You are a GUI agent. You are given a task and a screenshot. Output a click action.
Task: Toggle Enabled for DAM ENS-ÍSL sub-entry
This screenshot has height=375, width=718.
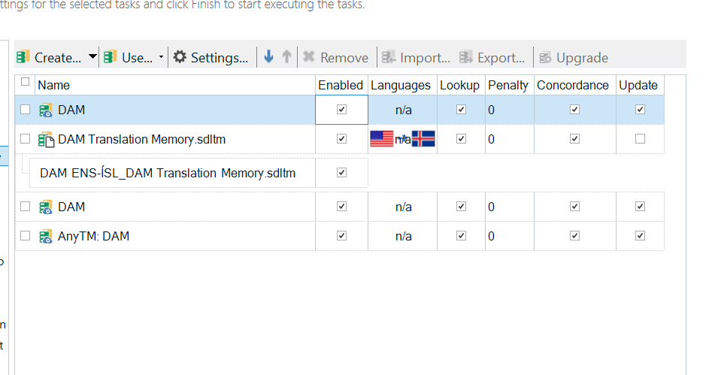pos(341,173)
